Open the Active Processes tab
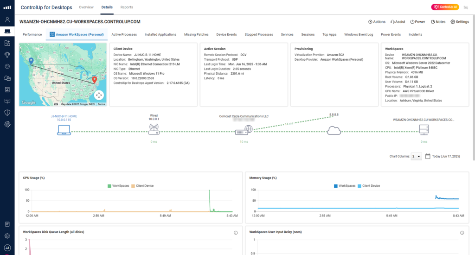475x255 pixels. coord(124,34)
